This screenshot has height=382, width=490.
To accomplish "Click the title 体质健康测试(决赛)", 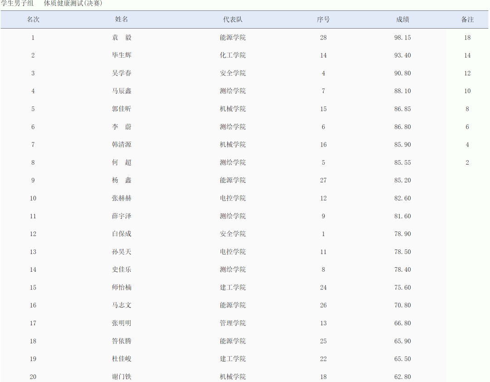I will pos(73,4).
